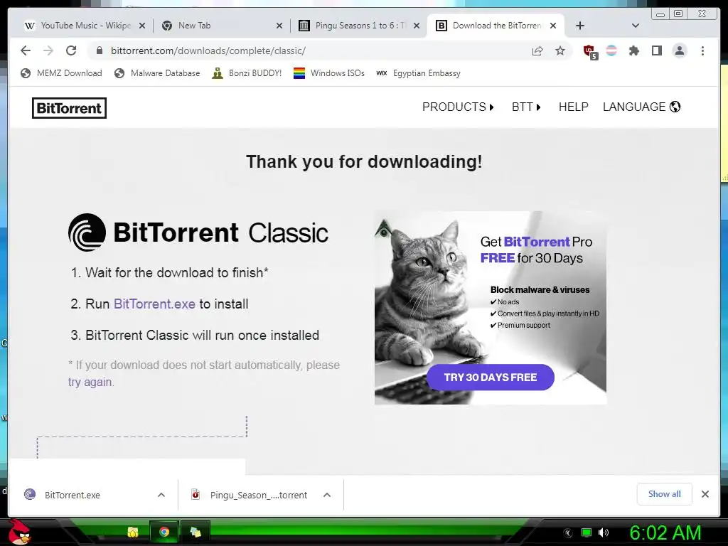Click the lock icon in address bar

click(x=99, y=50)
